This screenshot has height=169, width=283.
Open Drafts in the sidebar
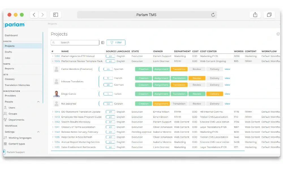pos(8,52)
